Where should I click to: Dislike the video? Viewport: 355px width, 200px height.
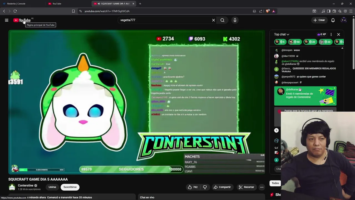coord(205,187)
